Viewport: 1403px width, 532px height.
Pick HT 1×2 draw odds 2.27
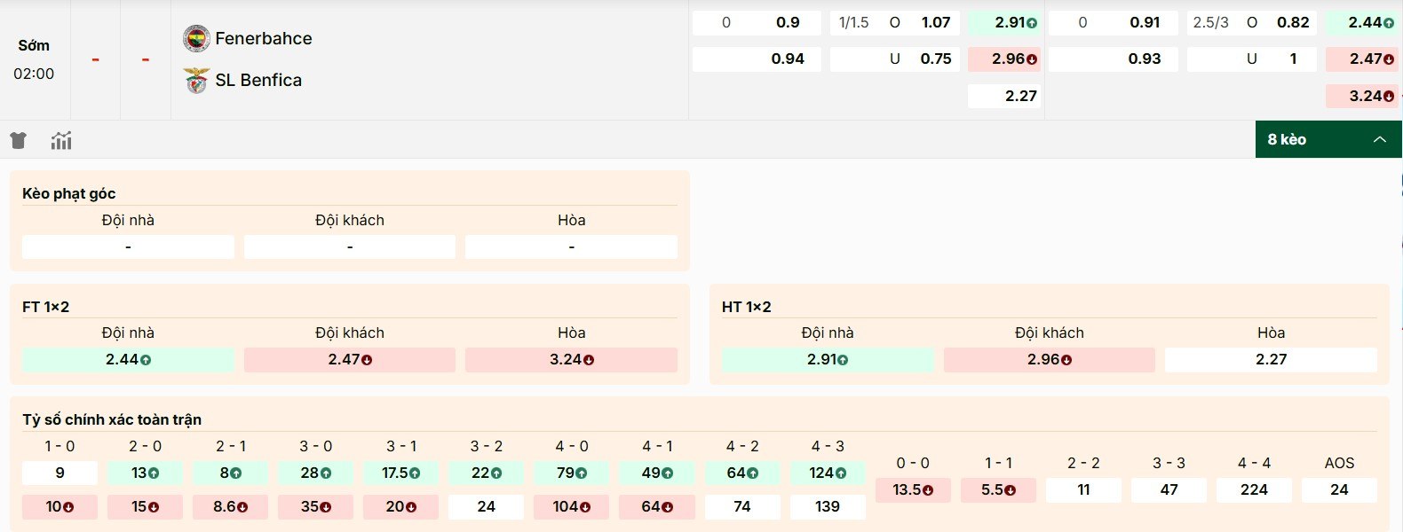[1271, 360]
